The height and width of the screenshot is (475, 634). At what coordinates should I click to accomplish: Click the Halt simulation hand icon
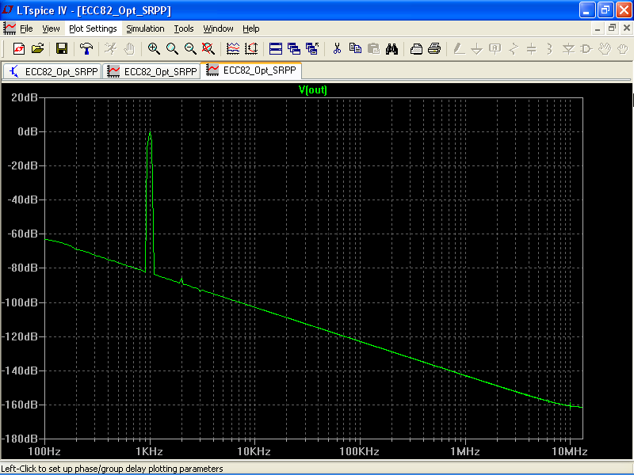pyautogui.click(x=128, y=49)
